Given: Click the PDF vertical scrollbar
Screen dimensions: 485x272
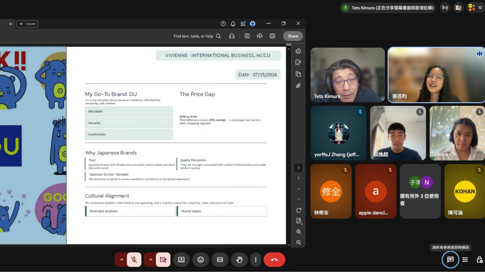Looking at the screenshot, I should (289, 145).
